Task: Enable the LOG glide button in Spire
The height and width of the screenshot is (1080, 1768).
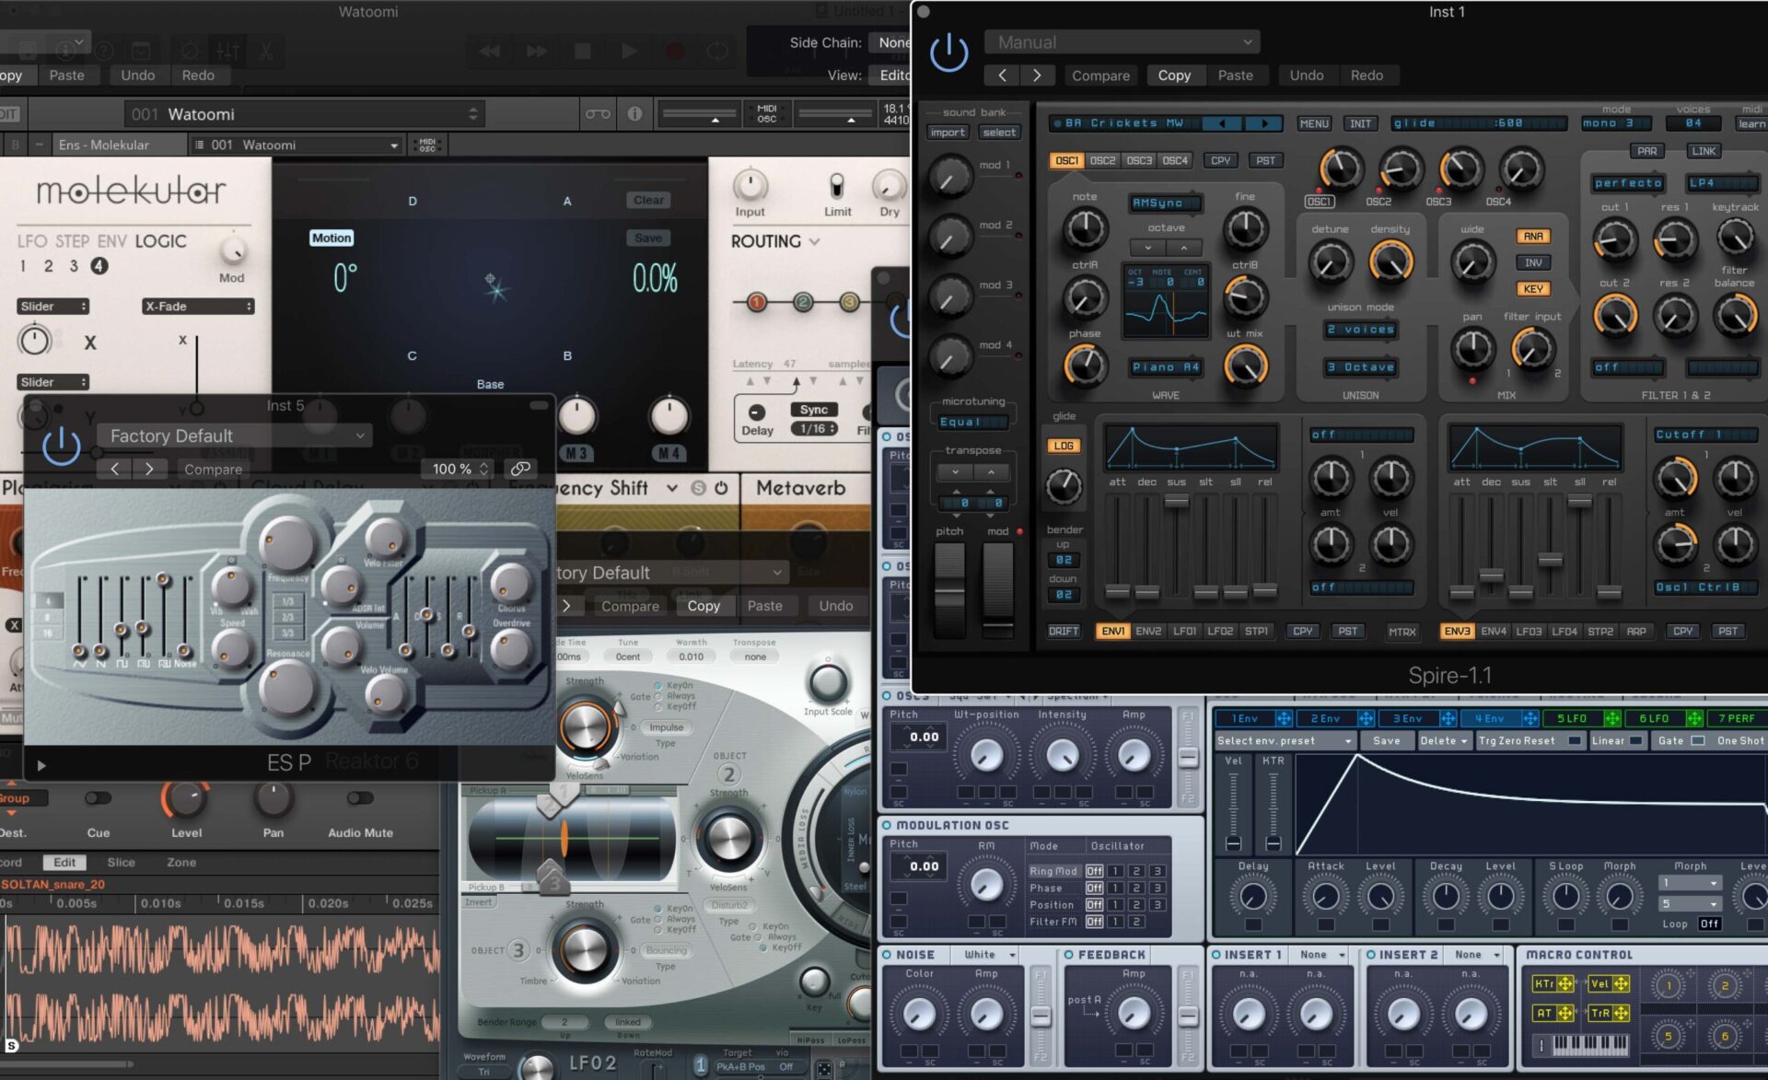Action: pyautogui.click(x=1064, y=446)
